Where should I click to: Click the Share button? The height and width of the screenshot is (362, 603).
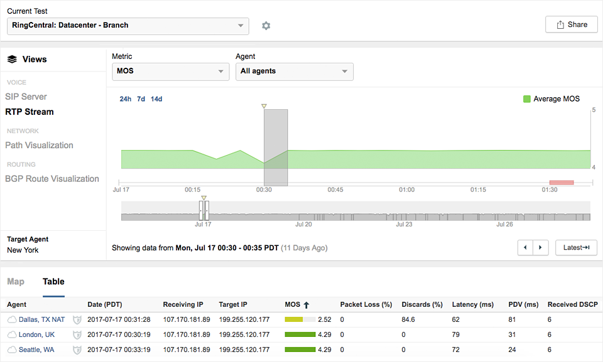coord(571,24)
